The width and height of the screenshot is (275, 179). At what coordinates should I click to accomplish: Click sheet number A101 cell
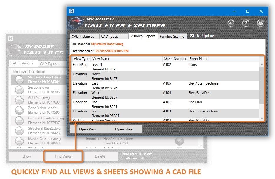click(167, 102)
